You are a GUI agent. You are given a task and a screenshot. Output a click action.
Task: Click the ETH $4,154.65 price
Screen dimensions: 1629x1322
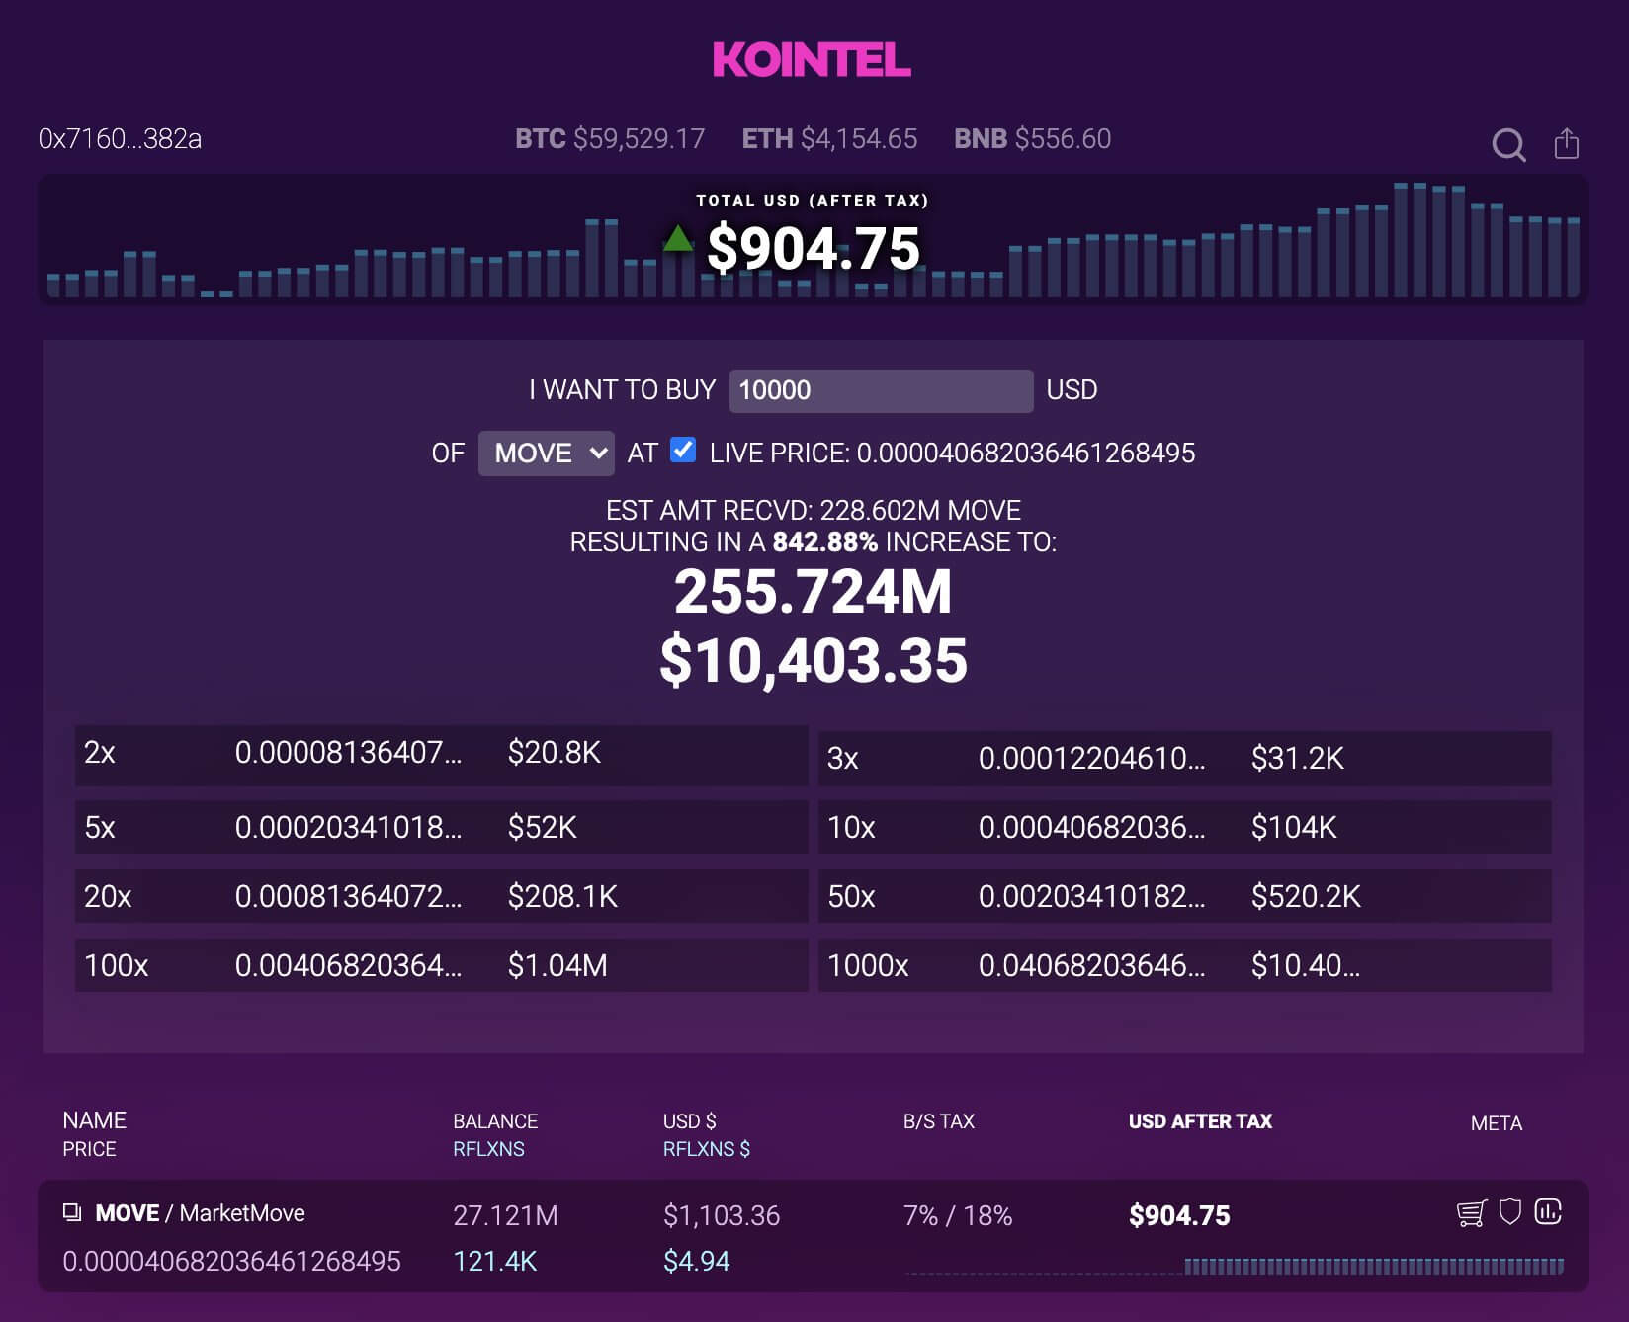829,138
